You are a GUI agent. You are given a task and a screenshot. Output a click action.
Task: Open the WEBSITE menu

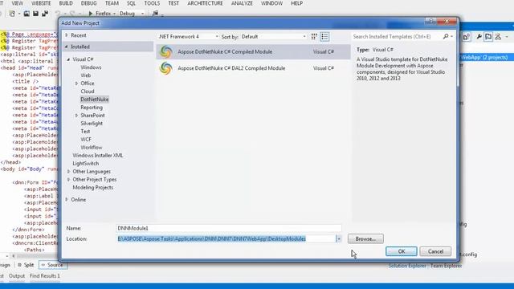point(41,3)
